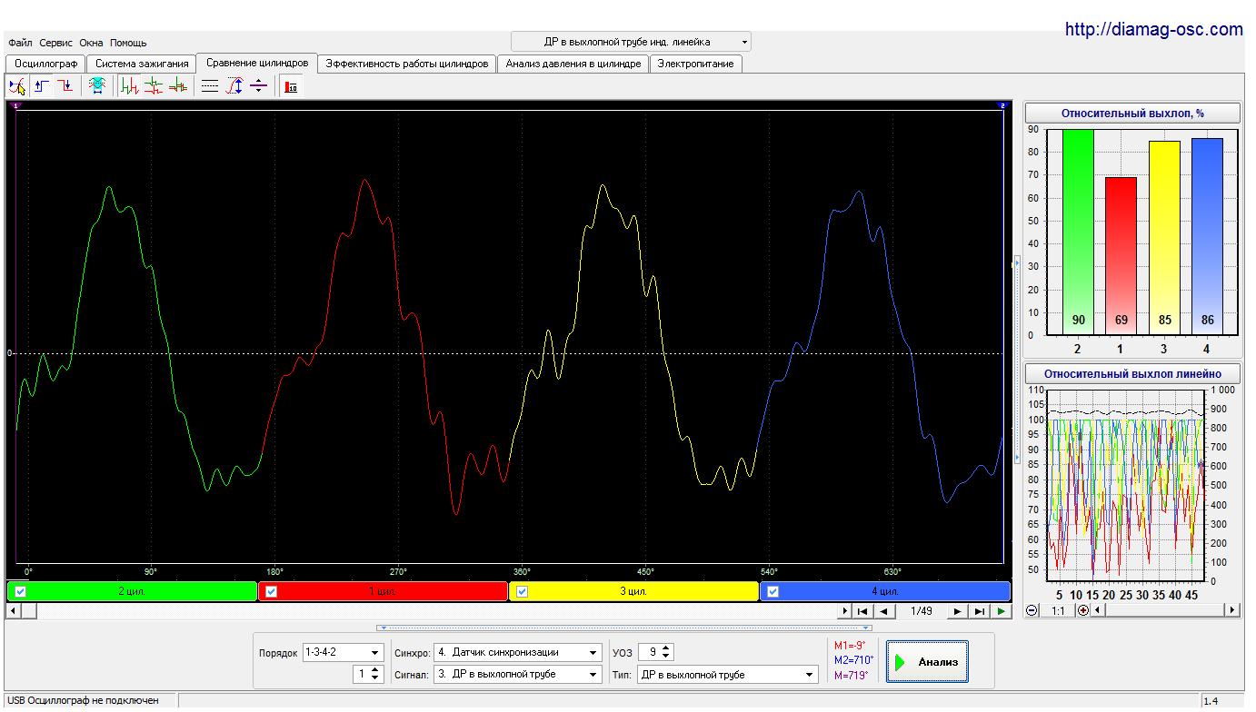Switch to the Осциллограф tab
This screenshot has width=1256, height=712.
click(x=45, y=64)
